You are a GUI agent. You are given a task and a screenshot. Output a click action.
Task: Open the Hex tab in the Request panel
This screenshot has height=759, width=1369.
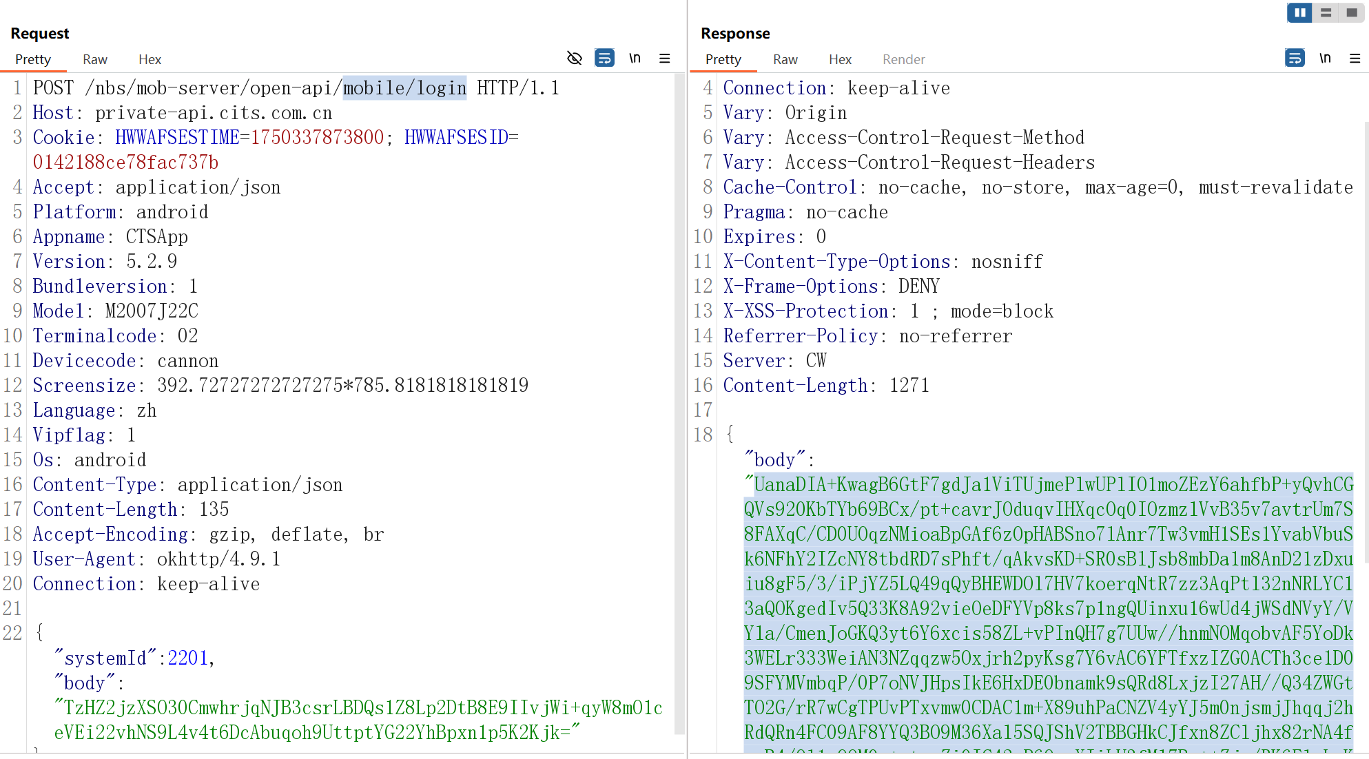(x=150, y=60)
